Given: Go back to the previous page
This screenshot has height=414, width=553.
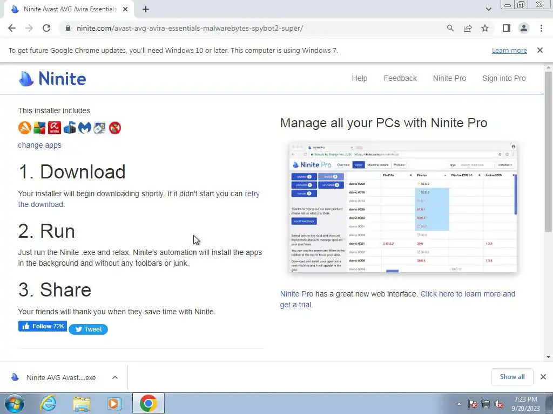Looking at the screenshot, I should [x=12, y=28].
